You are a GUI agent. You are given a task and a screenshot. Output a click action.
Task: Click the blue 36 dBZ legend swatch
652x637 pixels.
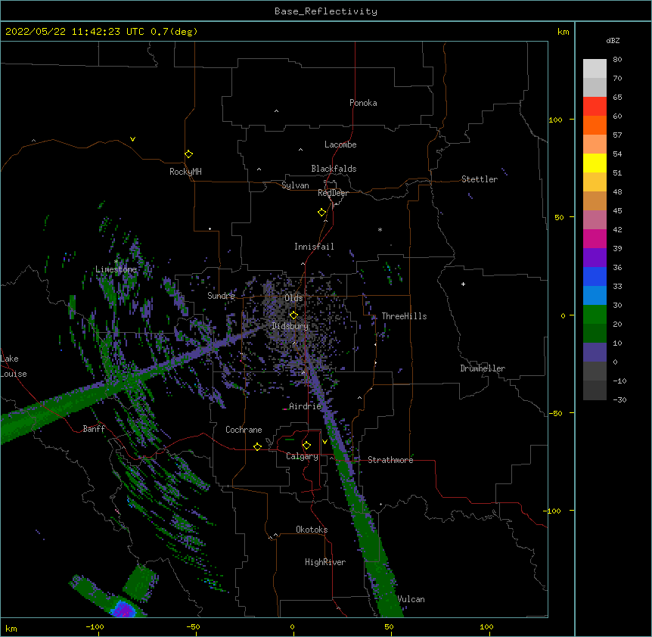coord(595,276)
